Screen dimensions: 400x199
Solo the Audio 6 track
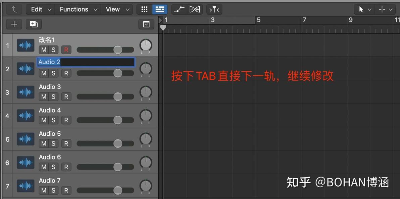coord(54,167)
